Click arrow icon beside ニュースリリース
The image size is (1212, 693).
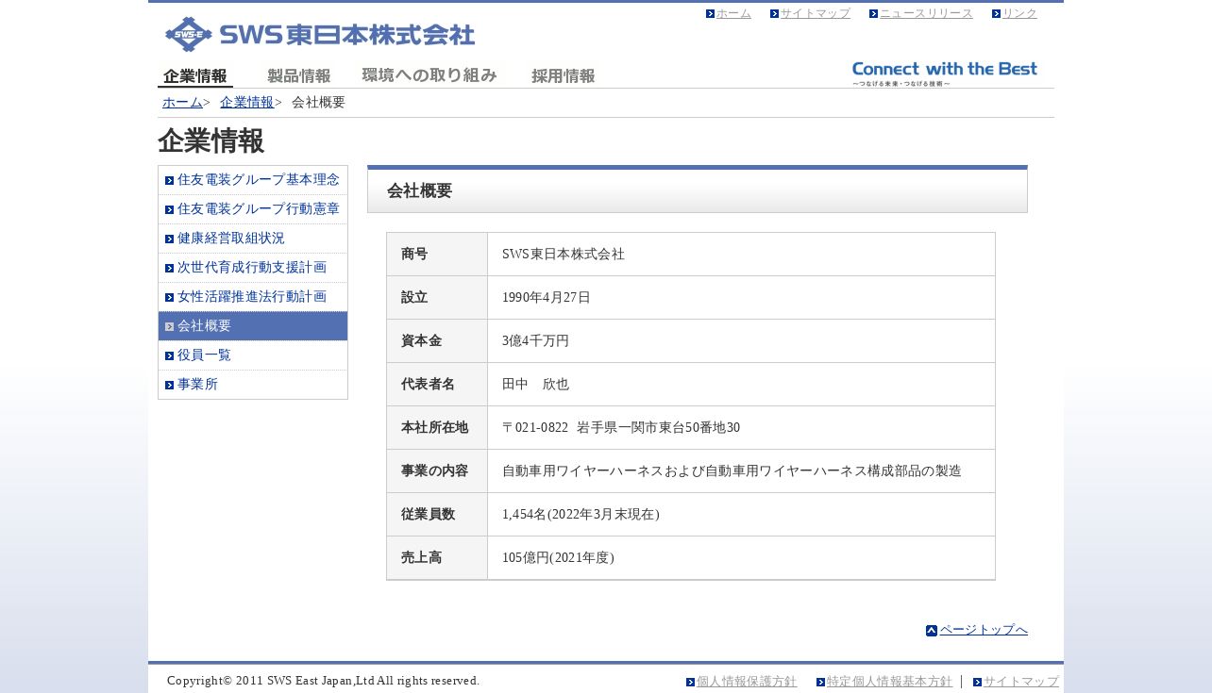click(874, 13)
